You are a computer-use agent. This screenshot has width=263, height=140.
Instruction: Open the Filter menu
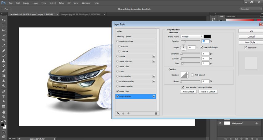[62, 3]
